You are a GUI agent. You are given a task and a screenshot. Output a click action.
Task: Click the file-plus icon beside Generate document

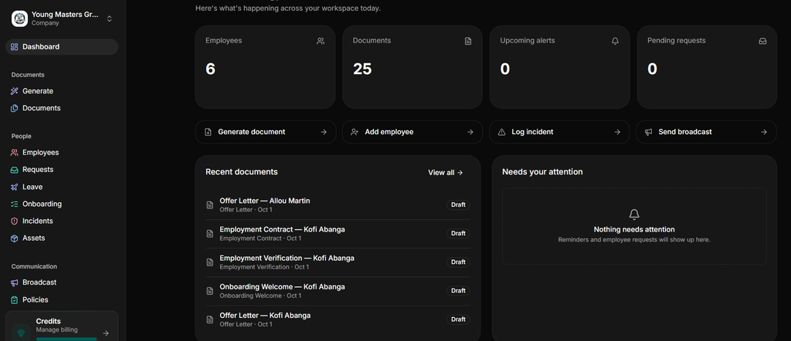pyautogui.click(x=208, y=132)
